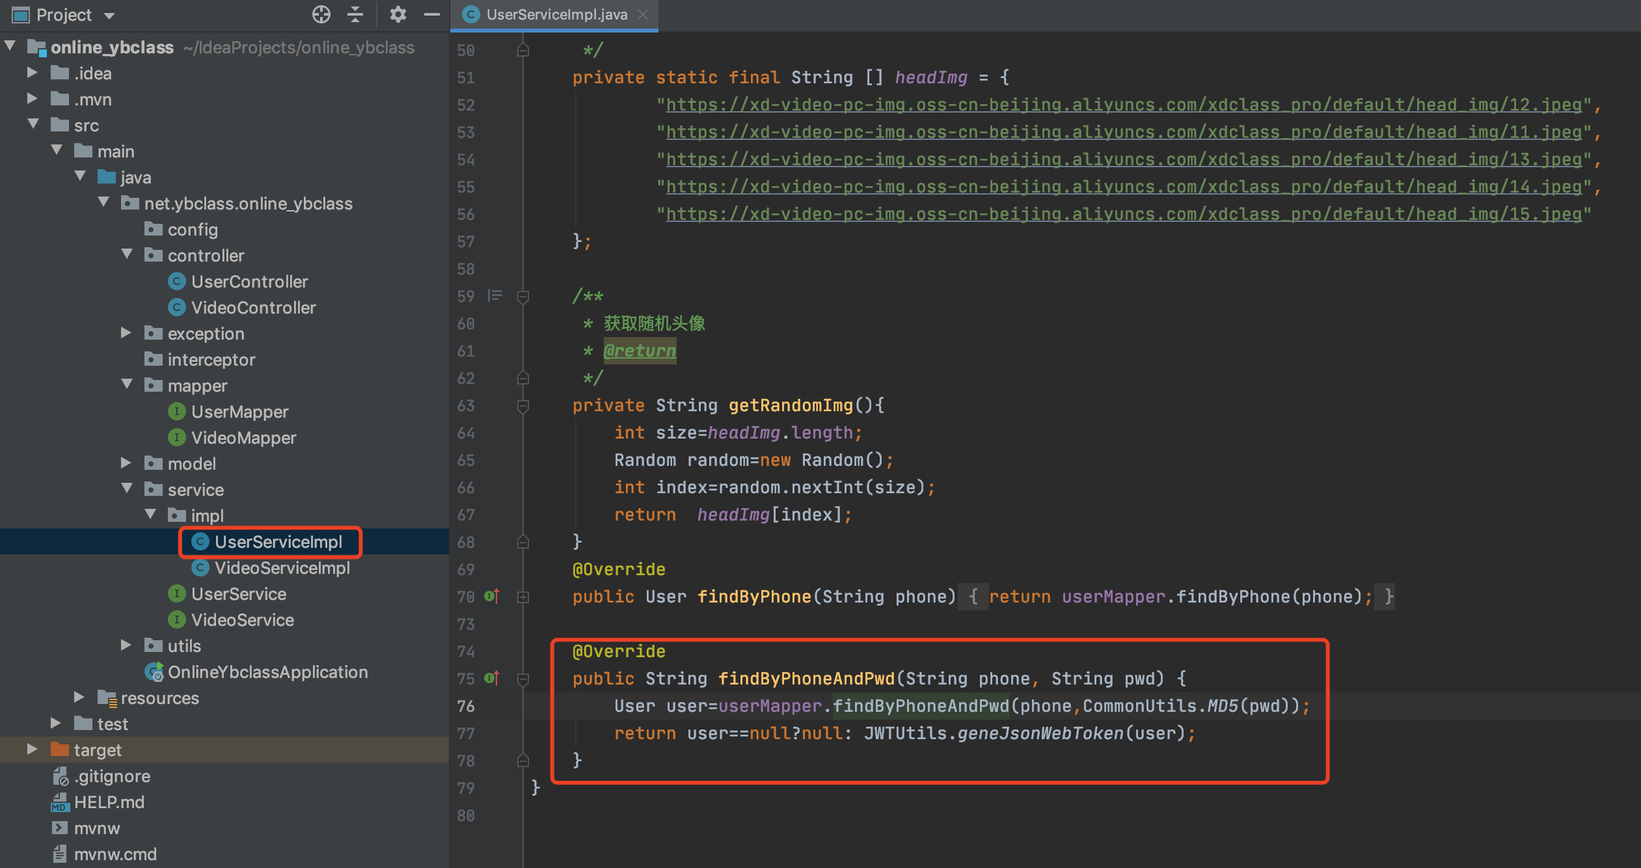This screenshot has width=1641, height=868.
Task: Expand the target folder
Action: 32,749
